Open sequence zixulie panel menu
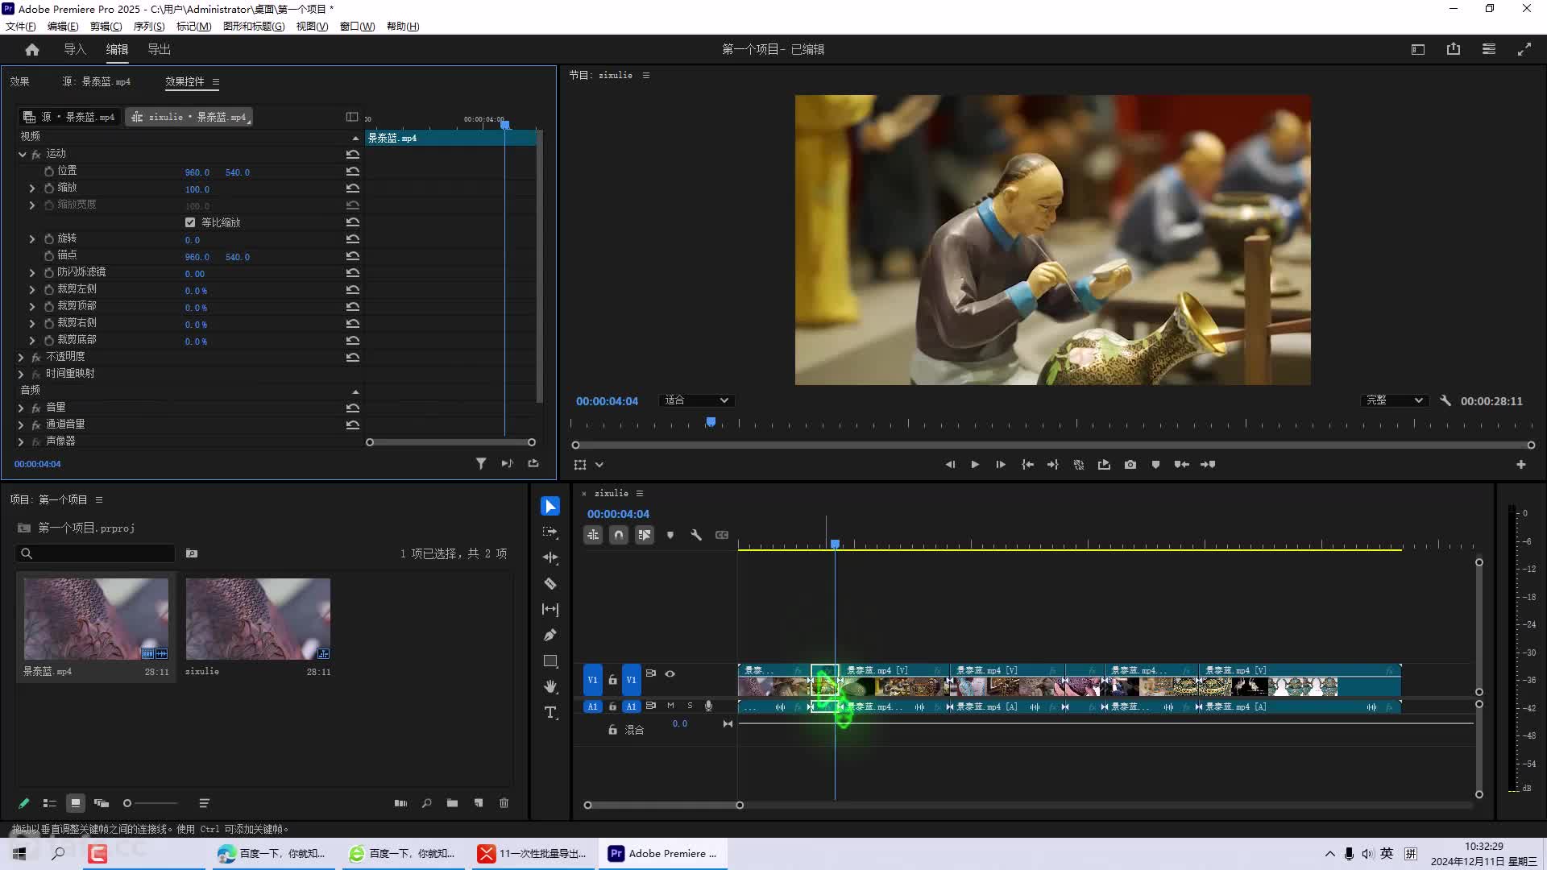 click(640, 493)
